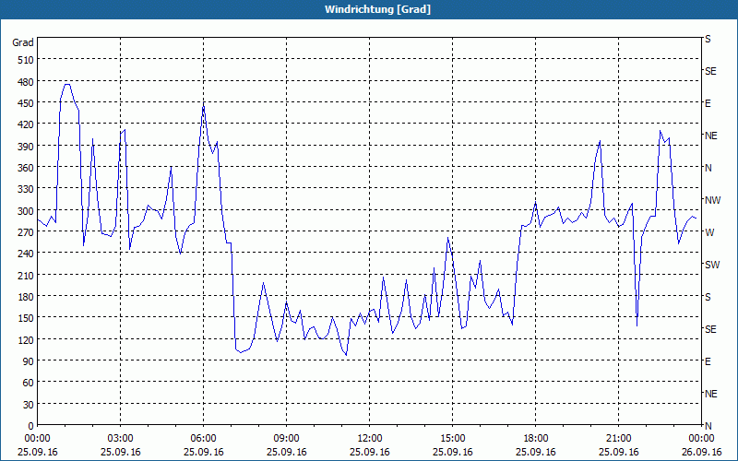Click the 480 value on the degree axis
This screenshot has width=738, height=461.
point(26,82)
